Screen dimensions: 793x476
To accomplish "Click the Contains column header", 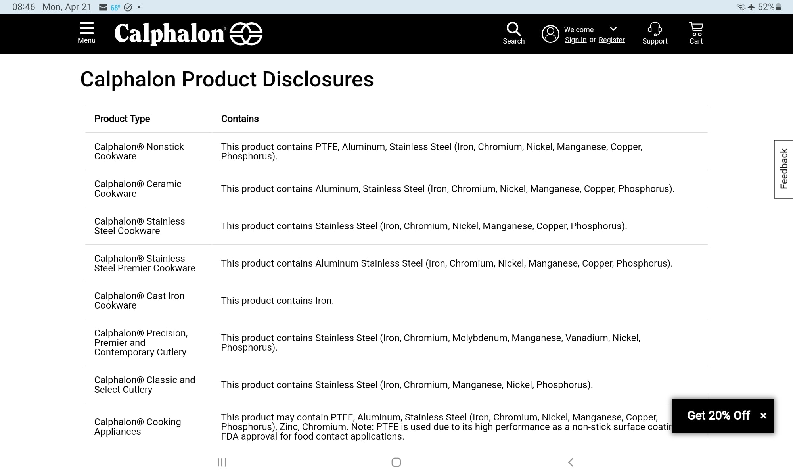I will pos(240,119).
